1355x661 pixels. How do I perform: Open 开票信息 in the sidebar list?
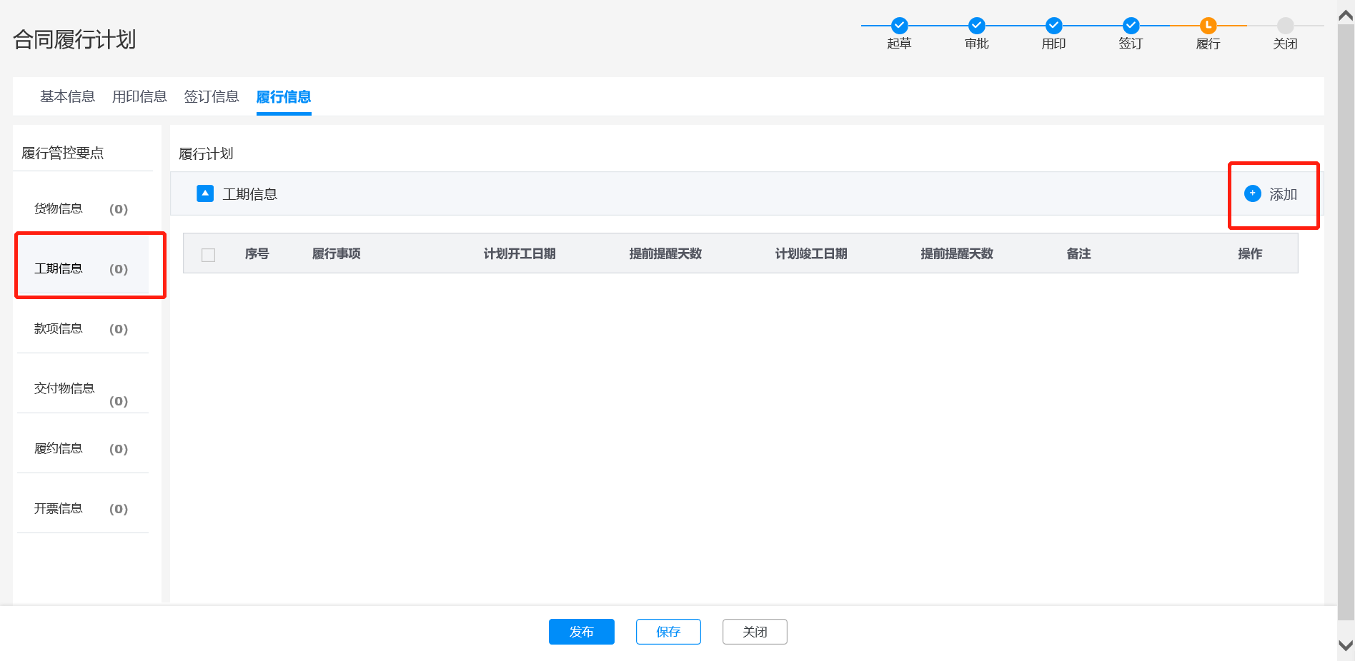click(59, 508)
